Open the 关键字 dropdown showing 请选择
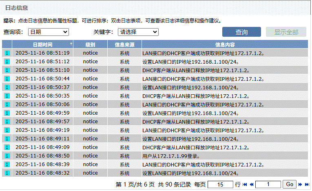312x191 pixels. coord(138,32)
